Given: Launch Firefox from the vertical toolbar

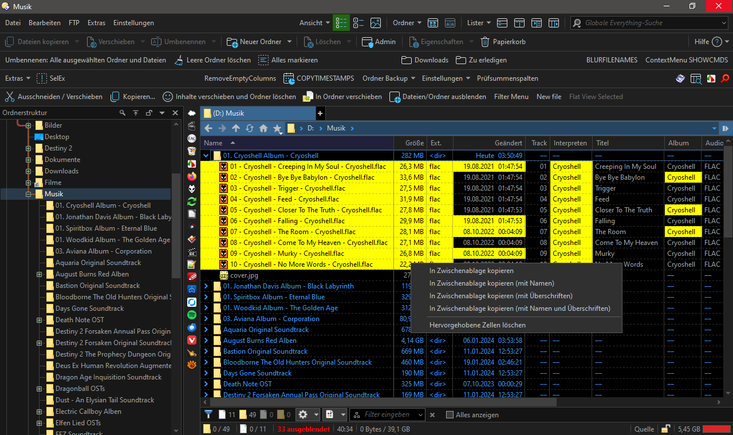Looking at the screenshot, I should click(192, 176).
